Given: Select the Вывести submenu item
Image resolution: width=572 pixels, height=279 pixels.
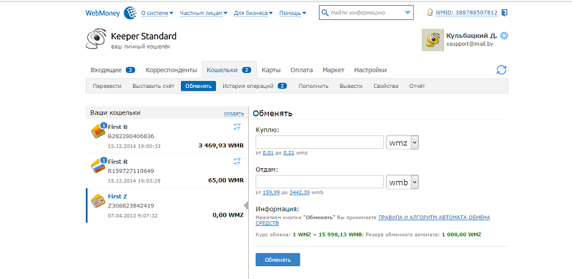Looking at the screenshot, I should point(351,86).
